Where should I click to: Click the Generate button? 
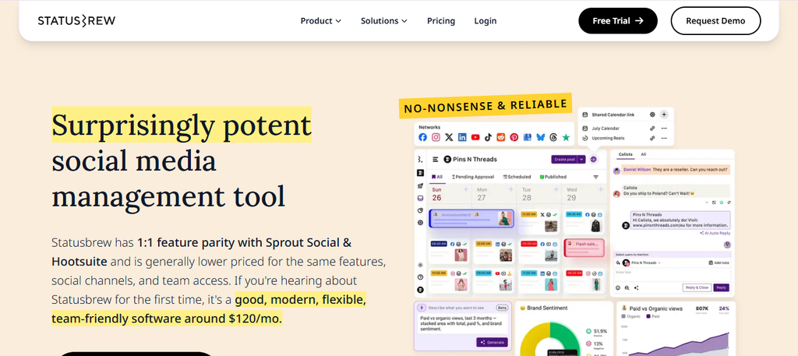pyautogui.click(x=492, y=342)
